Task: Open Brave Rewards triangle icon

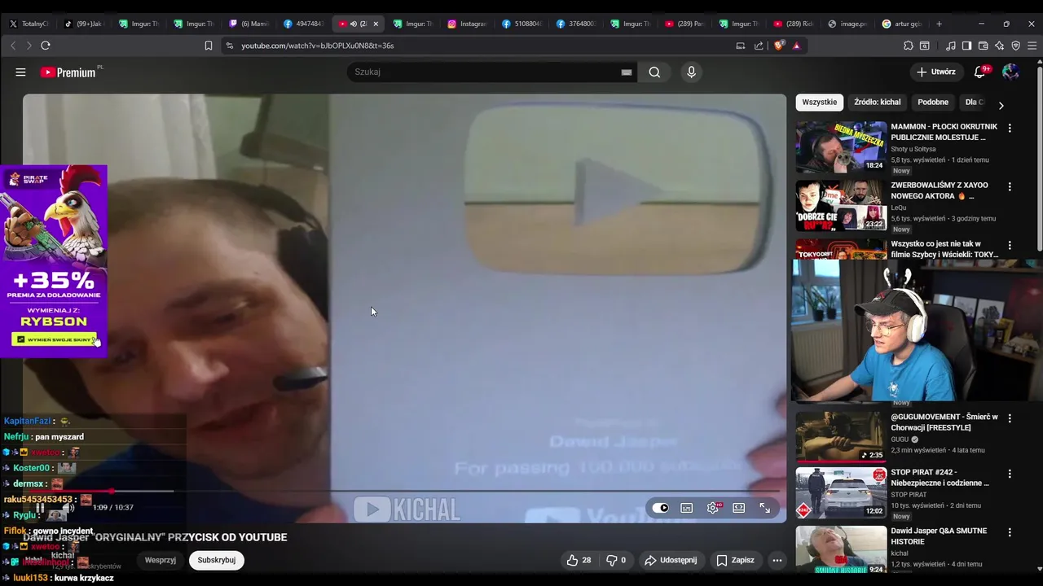Action: point(796,46)
